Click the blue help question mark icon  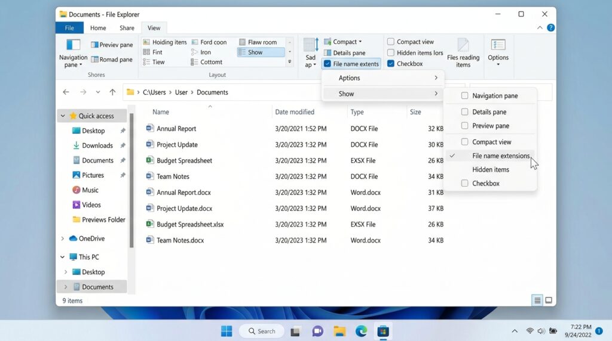[550, 27]
